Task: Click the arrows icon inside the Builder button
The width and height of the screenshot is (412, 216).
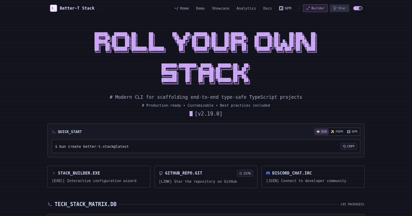Action: point(308,8)
